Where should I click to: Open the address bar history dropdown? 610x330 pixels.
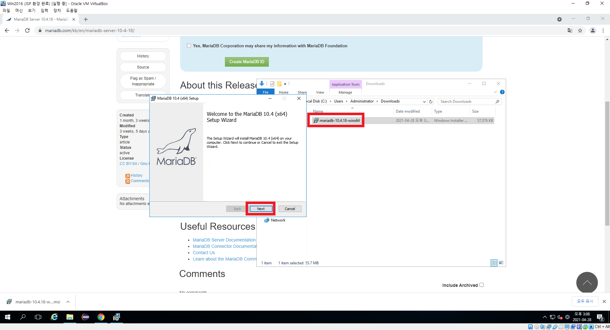click(x=424, y=102)
